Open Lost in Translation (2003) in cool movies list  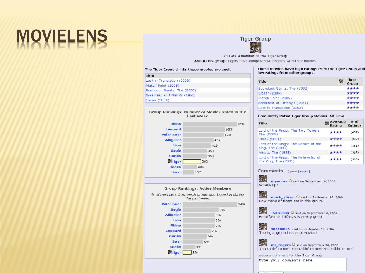(168, 81)
